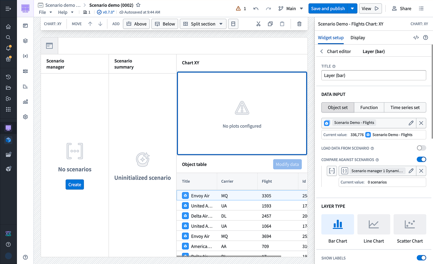Switch to the Display tab
This screenshot has height=264, width=433.
click(x=358, y=37)
